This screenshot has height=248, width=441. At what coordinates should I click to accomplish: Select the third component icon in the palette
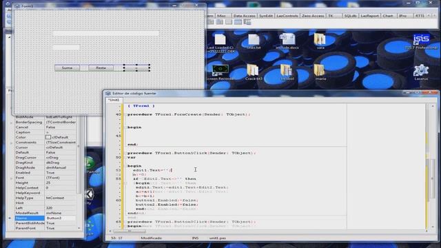(x=229, y=22)
